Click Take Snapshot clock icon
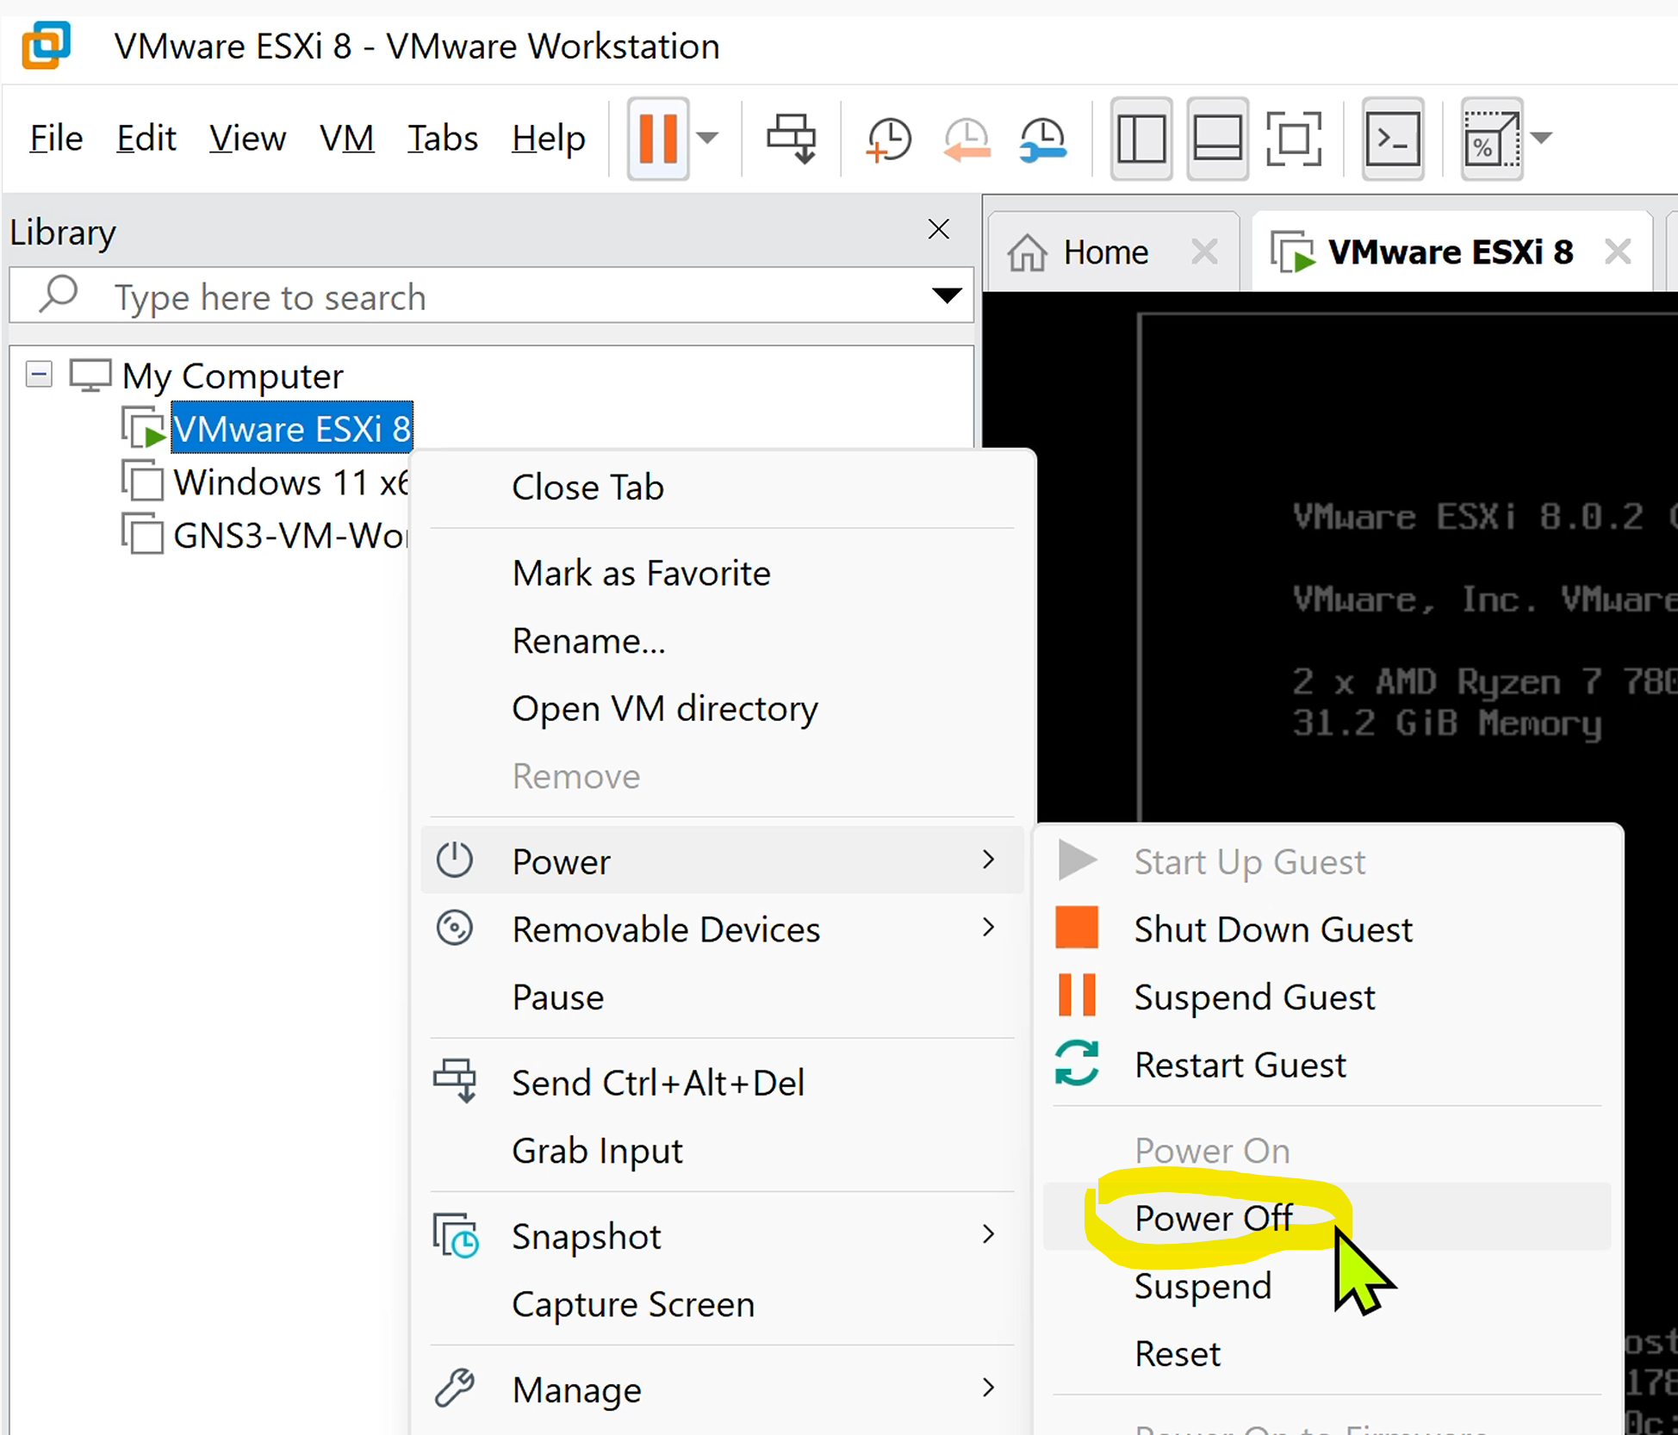This screenshot has height=1435, width=1678. [888, 139]
